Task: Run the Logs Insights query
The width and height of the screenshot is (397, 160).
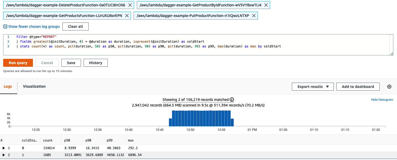Action: pyautogui.click(x=18, y=63)
